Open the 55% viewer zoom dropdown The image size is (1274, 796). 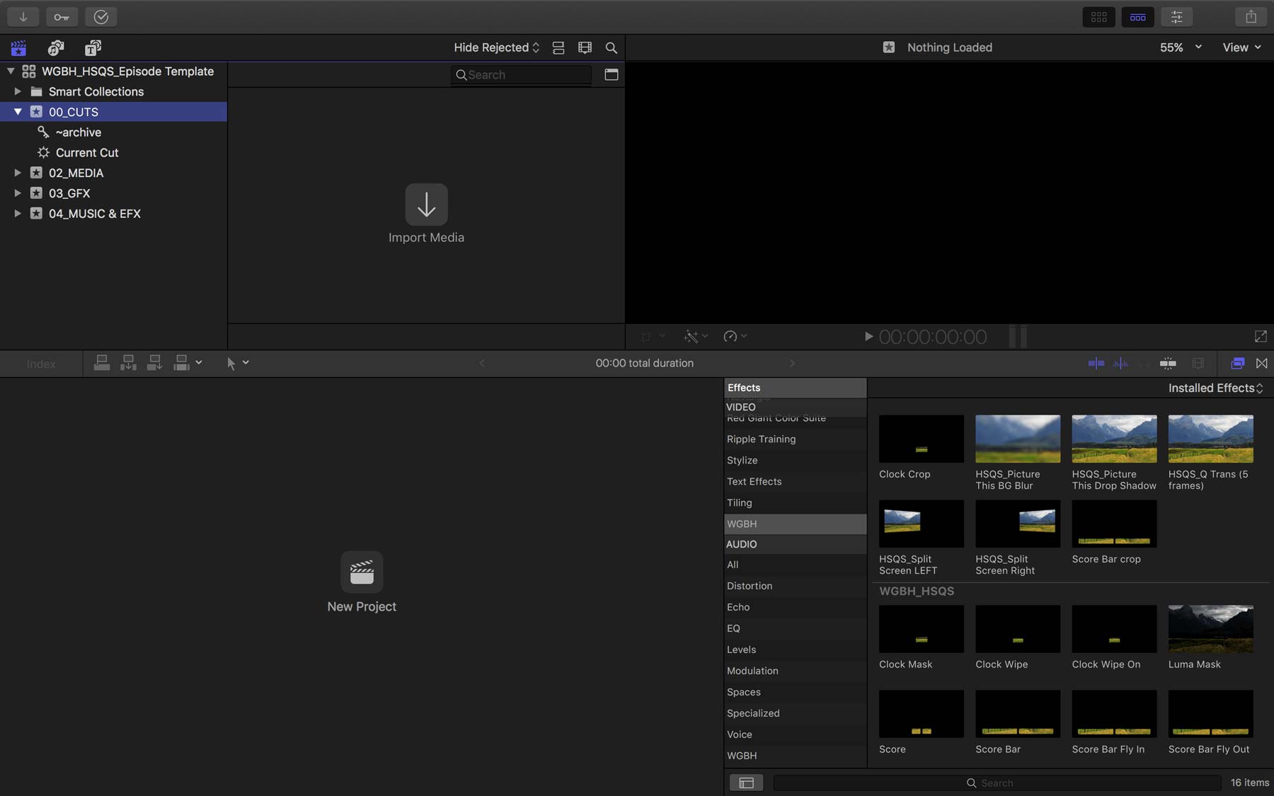[x=1181, y=47]
